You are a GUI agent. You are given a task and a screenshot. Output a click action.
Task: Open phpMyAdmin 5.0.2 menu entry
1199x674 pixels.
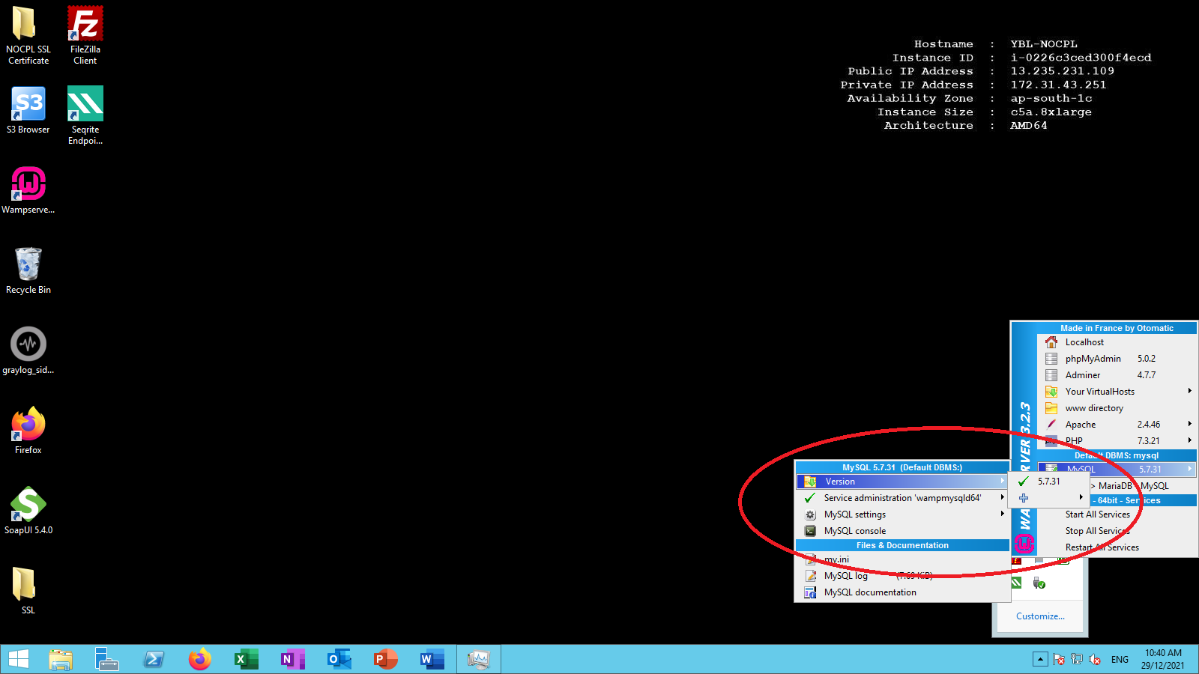point(1117,359)
